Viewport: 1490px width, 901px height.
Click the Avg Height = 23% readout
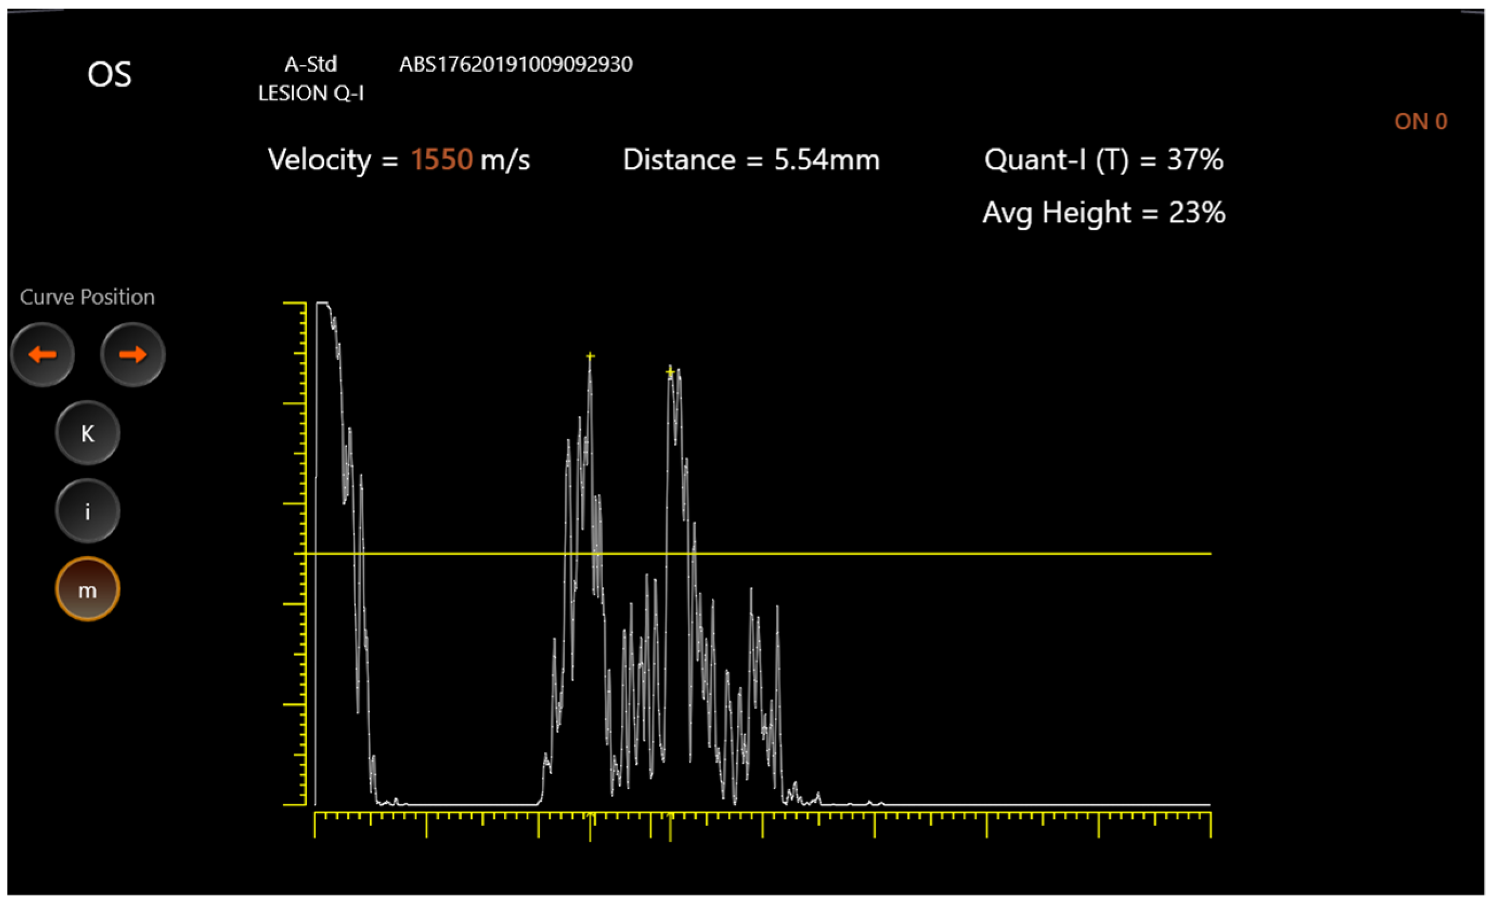[x=1103, y=212]
